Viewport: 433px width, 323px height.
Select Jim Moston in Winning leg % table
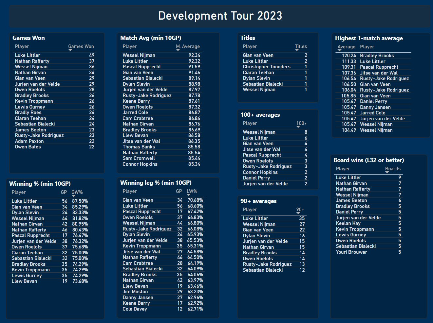point(135,292)
